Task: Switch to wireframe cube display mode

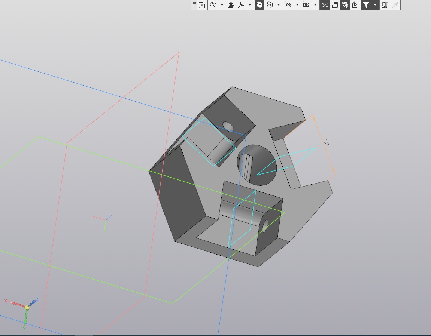Action: pos(269,5)
